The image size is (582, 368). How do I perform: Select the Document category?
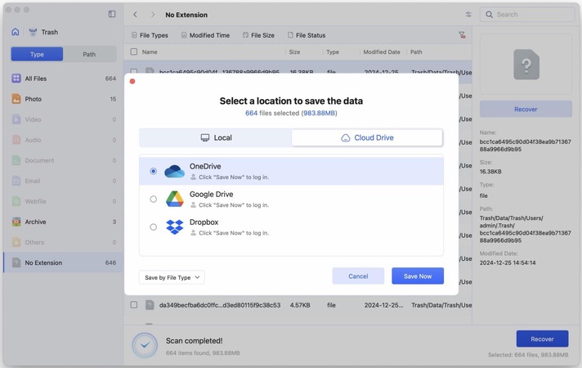[x=63, y=160]
